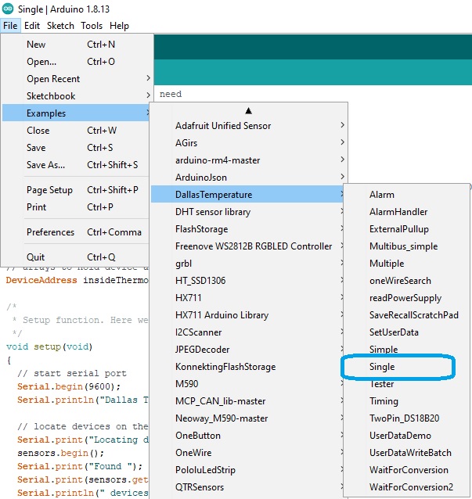Expand the OneWire library examples
This screenshot has height=499, width=472.
(x=193, y=453)
